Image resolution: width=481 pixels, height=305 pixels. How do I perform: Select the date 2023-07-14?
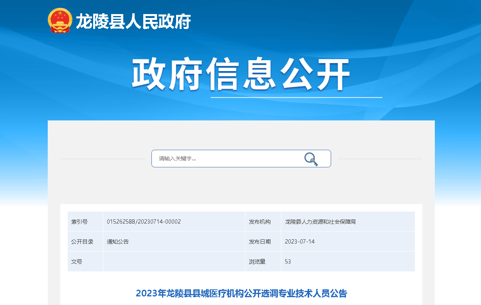click(300, 242)
